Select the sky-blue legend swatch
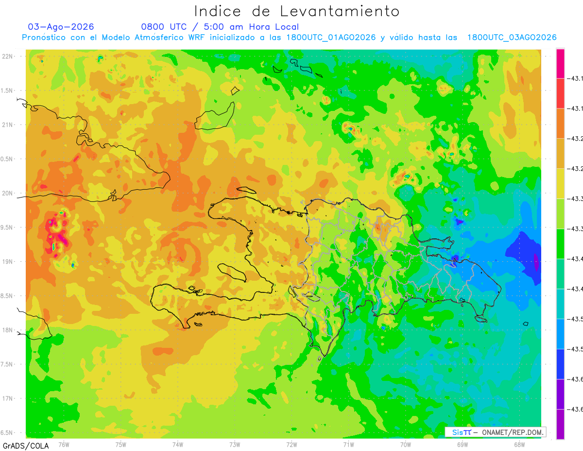 (x=560, y=334)
